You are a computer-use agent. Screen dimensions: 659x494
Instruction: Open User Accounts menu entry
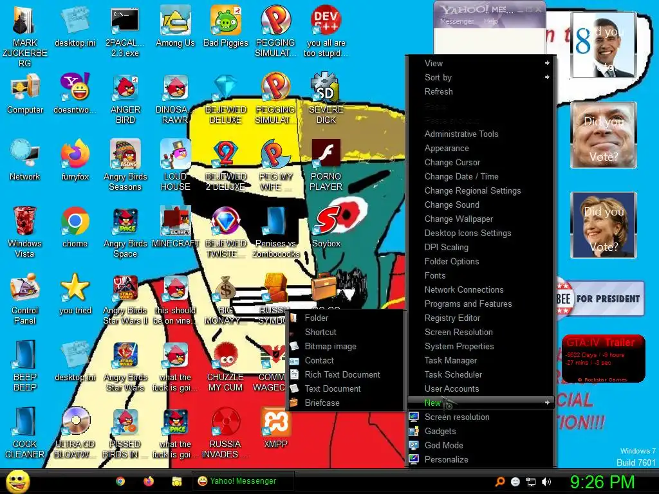pos(481,389)
